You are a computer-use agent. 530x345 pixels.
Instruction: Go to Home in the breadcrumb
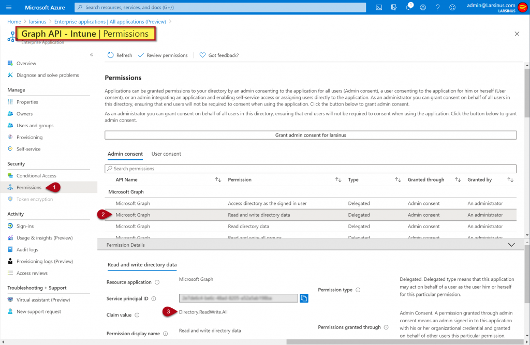click(x=14, y=22)
